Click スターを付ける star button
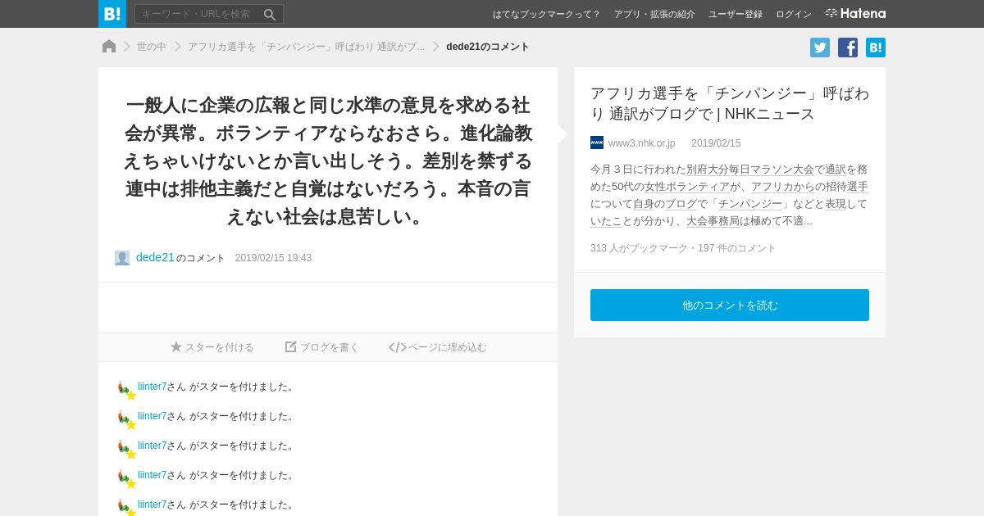Viewport: 984px width, 516px height. pyautogui.click(x=212, y=347)
